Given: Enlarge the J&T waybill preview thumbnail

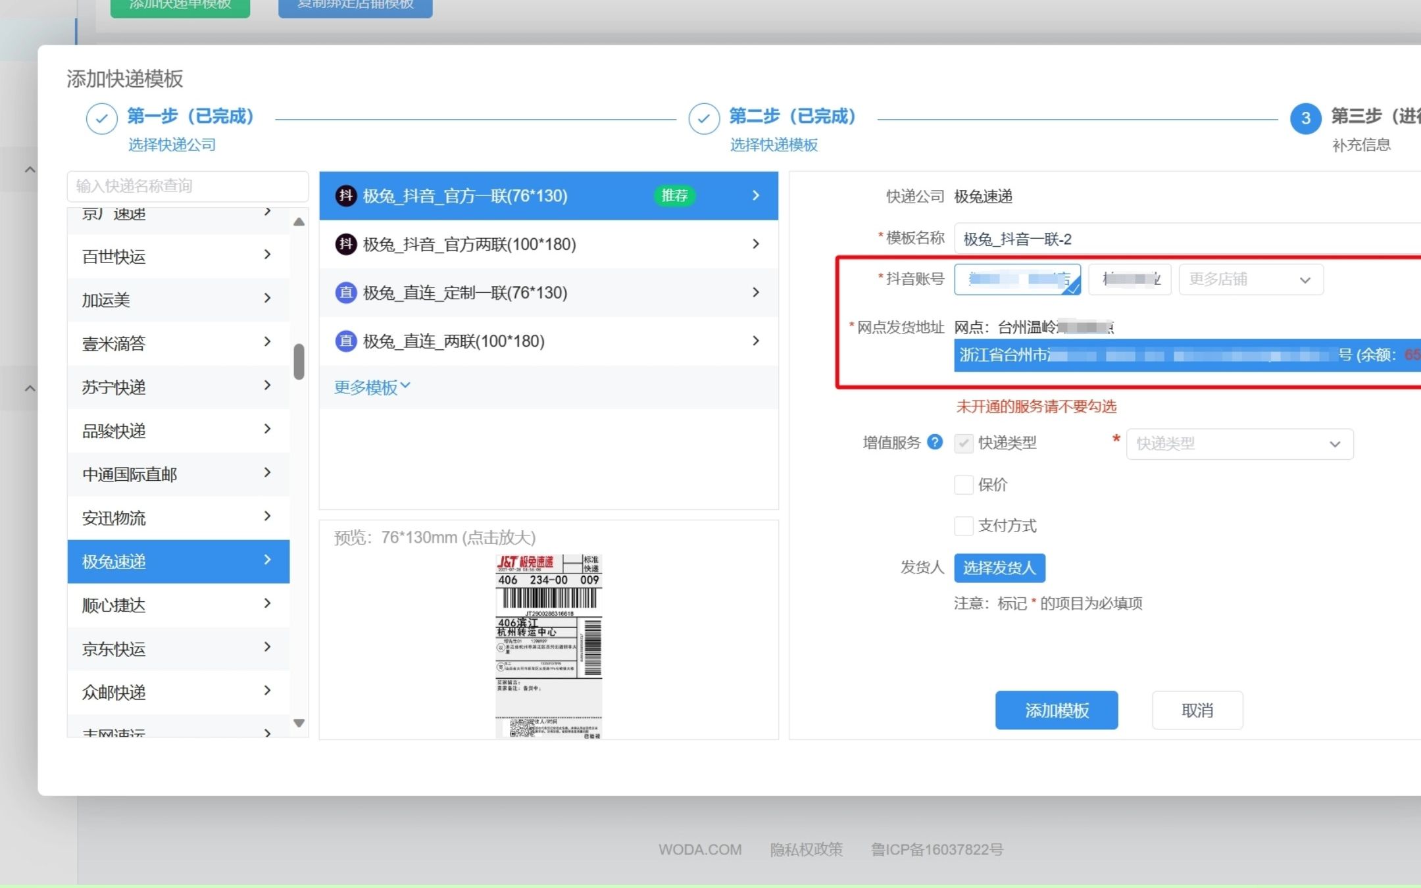Looking at the screenshot, I should (x=549, y=646).
